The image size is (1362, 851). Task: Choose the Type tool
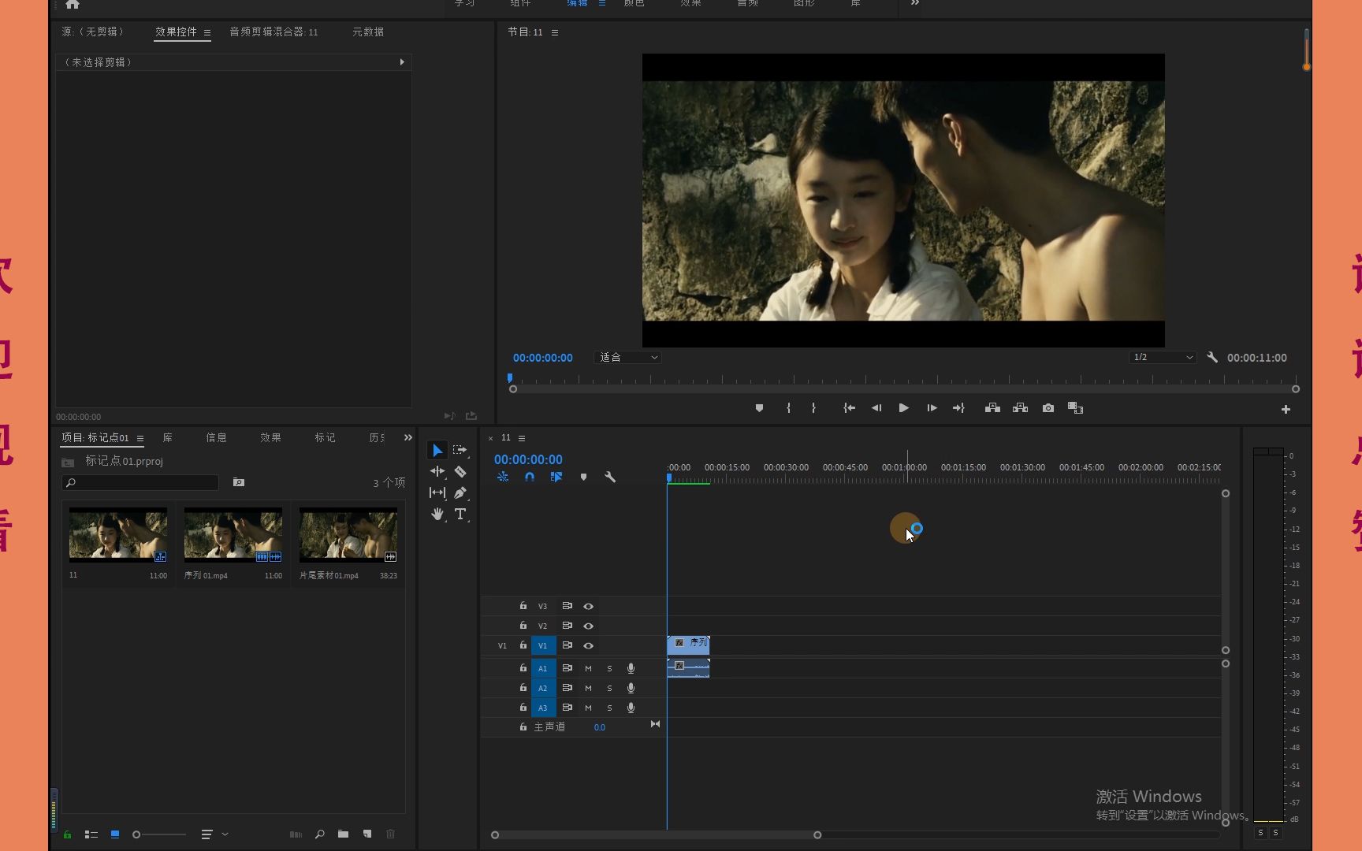click(460, 514)
